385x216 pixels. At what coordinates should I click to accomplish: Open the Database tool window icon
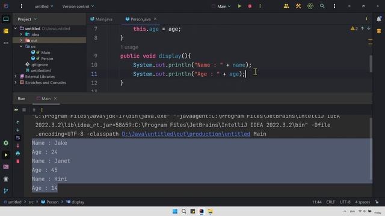click(379, 31)
